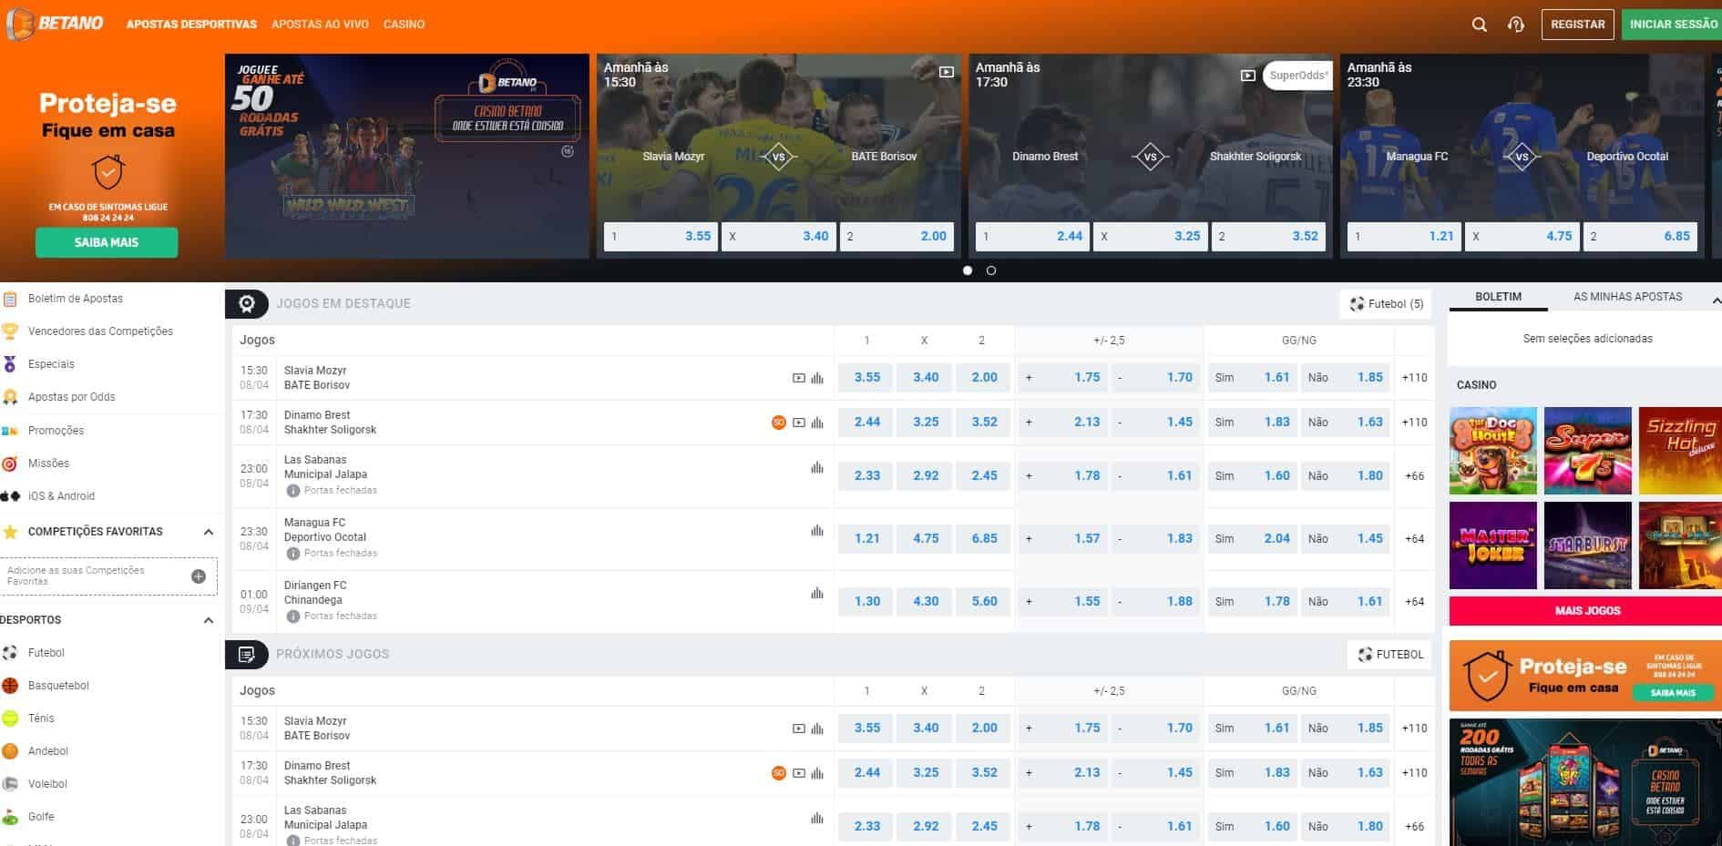
Task: Switch to As Minhas Apostas tab
Action: (x=1627, y=297)
